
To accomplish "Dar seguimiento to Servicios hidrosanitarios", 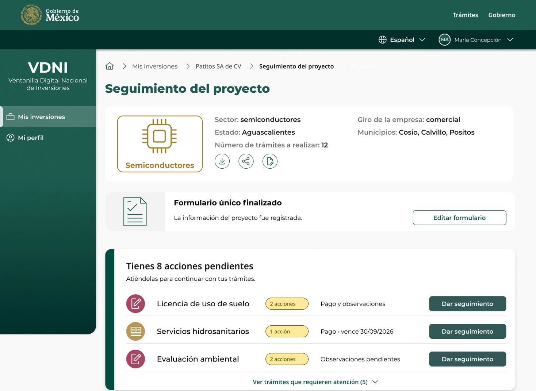I will click(x=467, y=331).
